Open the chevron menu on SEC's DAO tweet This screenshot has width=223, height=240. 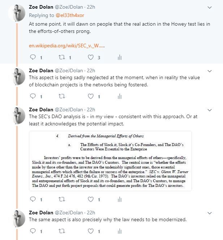[210, 110]
